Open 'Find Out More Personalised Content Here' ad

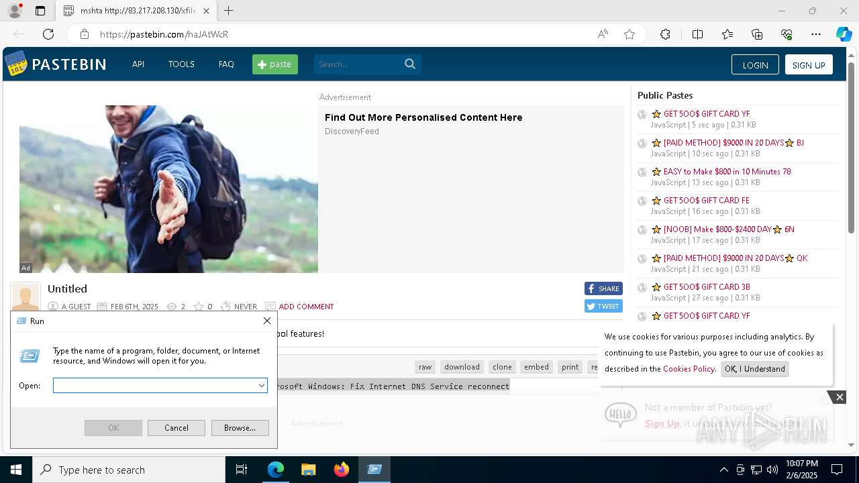[x=423, y=117]
